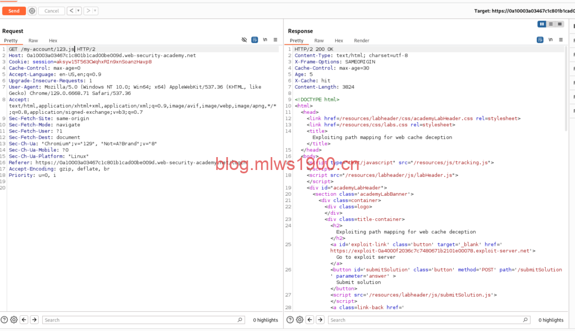The width and height of the screenshot is (575, 331).
Task: Click the Response pane vertical scrollbar
Action: point(566,88)
